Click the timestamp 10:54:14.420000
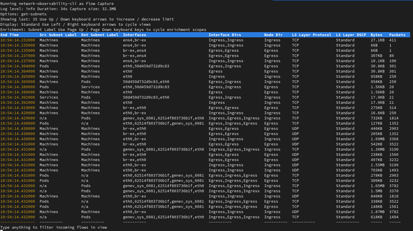This screenshot has width=413, height=231. point(18,113)
